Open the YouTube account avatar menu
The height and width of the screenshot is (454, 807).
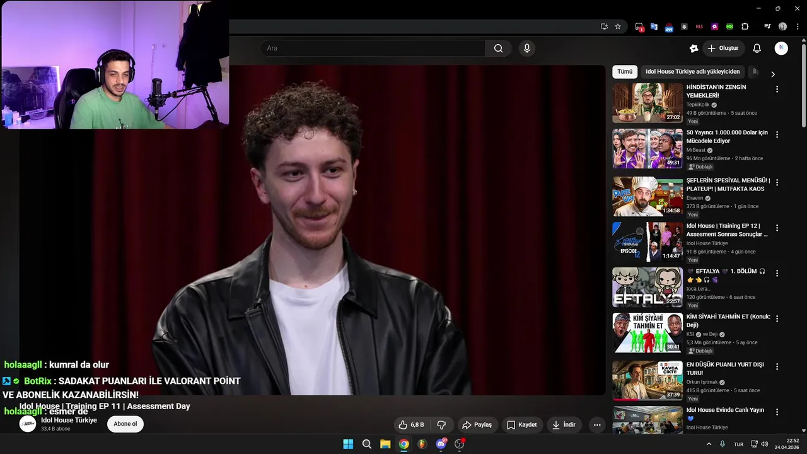coord(781,49)
